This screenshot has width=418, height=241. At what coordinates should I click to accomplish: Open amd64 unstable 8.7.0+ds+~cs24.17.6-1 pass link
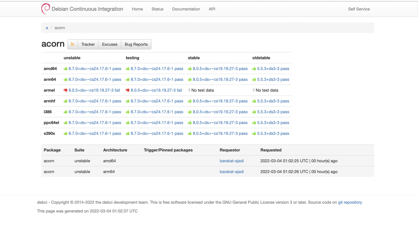(95, 69)
